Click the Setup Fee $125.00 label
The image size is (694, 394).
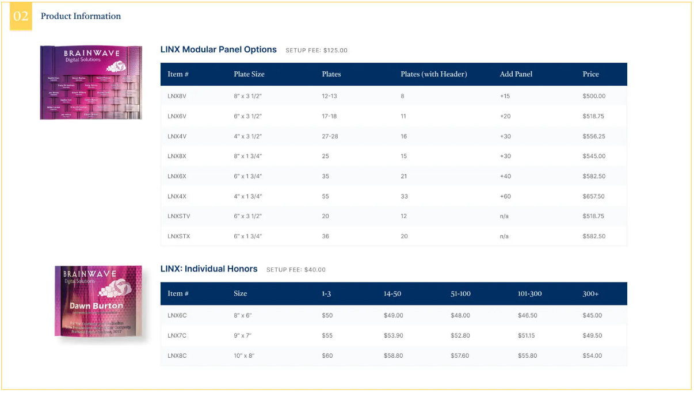[317, 51]
